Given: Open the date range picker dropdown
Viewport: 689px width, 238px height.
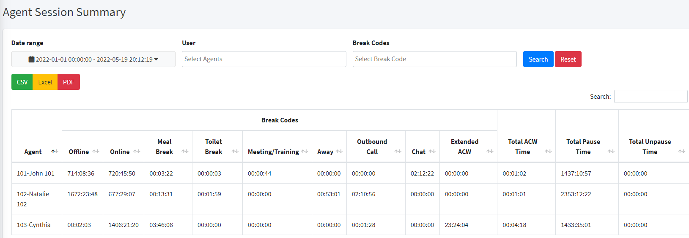Looking at the screenshot, I should point(93,59).
